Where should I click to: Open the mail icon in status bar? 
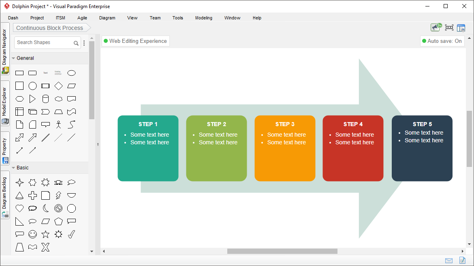(449, 261)
